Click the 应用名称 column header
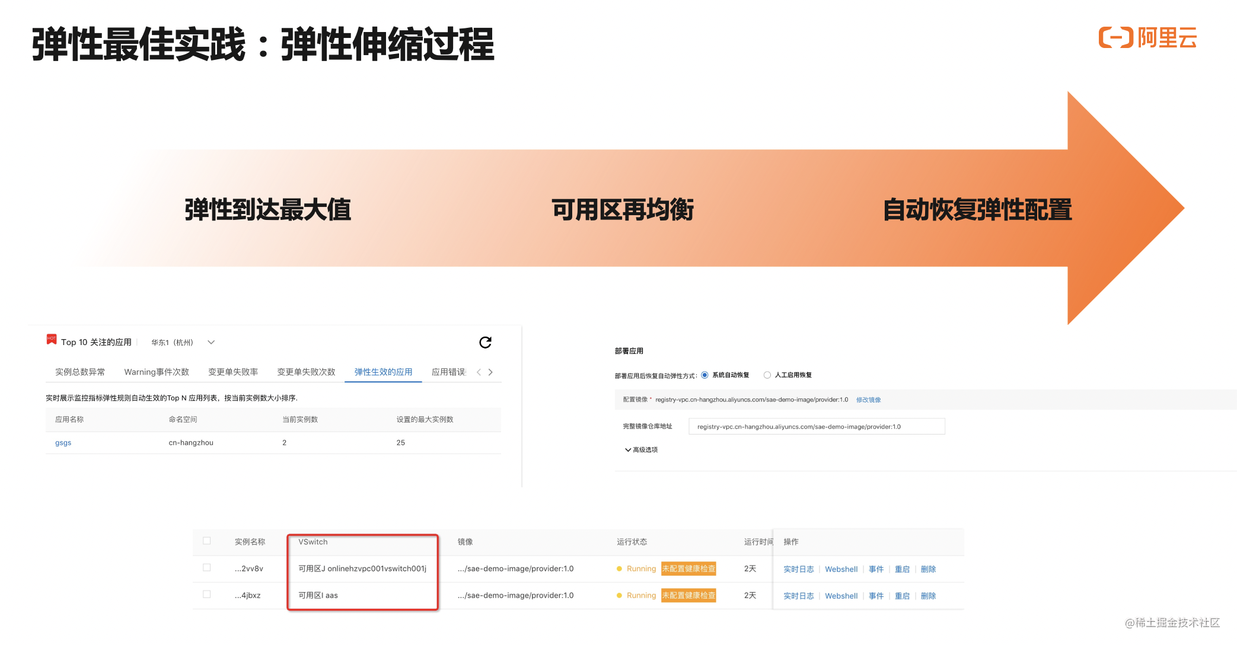Viewport: 1237px width, 645px height. pyautogui.click(x=69, y=419)
